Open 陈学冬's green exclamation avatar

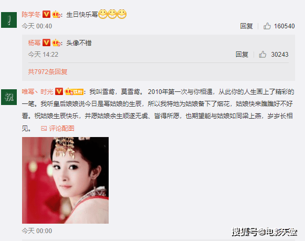coord(9,20)
